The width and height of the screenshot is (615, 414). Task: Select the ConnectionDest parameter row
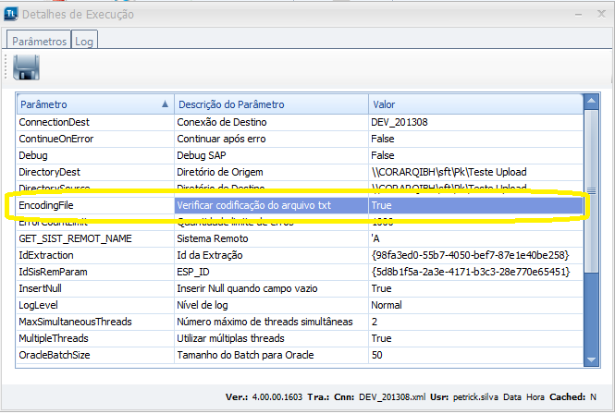94,122
